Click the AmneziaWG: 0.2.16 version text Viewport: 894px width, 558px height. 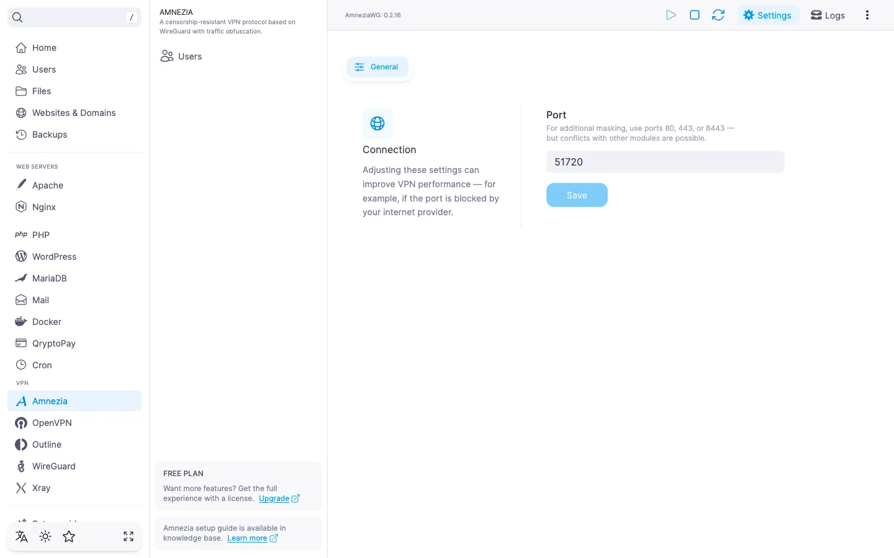point(373,15)
